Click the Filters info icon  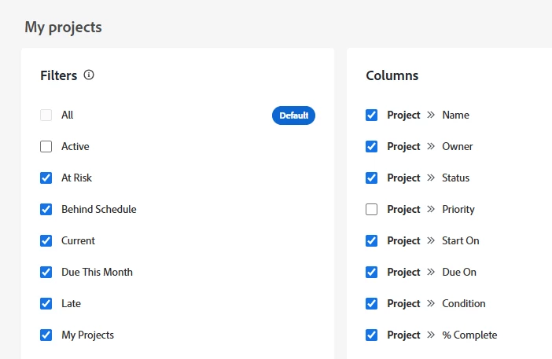(x=89, y=75)
